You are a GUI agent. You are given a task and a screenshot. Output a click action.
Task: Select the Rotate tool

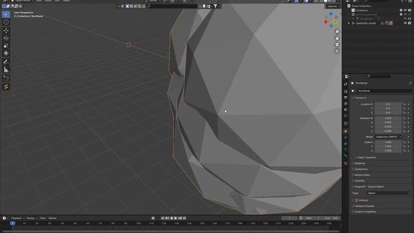(6, 38)
